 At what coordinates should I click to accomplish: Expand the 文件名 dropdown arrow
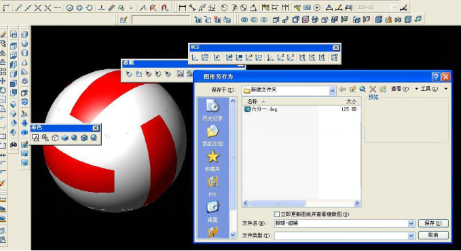pyautogui.click(x=411, y=224)
